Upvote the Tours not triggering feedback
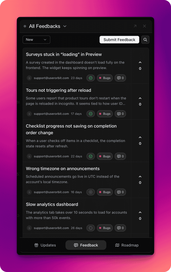The image size is (171, 272). point(140,98)
